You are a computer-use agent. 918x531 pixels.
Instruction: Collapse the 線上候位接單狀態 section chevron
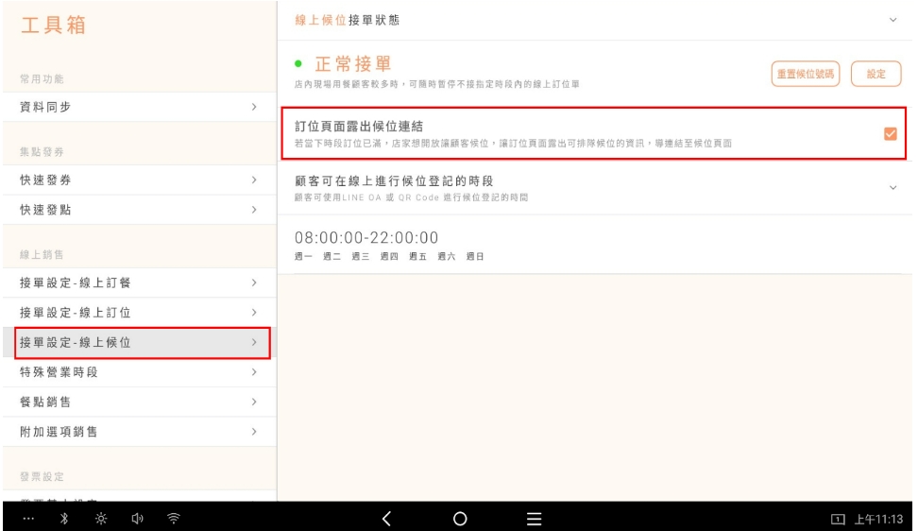point(892,20)
